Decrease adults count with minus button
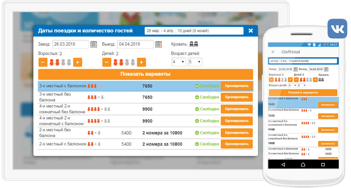 [43, 62]
